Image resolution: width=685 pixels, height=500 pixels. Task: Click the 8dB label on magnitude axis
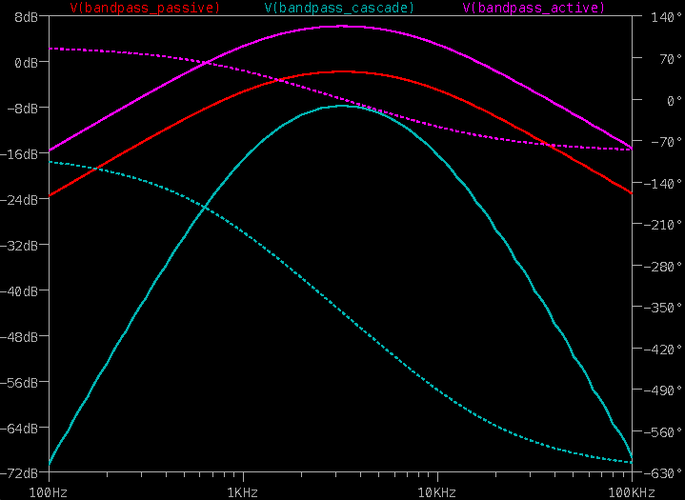coord(26,16)
